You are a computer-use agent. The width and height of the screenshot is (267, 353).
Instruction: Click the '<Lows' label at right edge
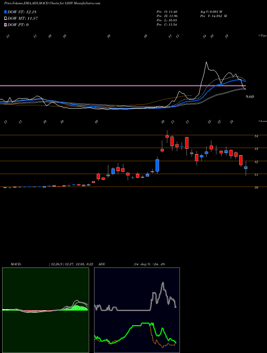point(262,121)
